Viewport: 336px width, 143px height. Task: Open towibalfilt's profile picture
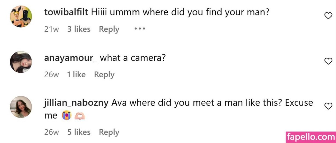(21, 17)
